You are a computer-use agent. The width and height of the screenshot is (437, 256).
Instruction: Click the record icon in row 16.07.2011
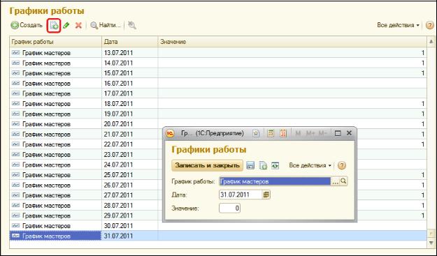tap(16, 84)
